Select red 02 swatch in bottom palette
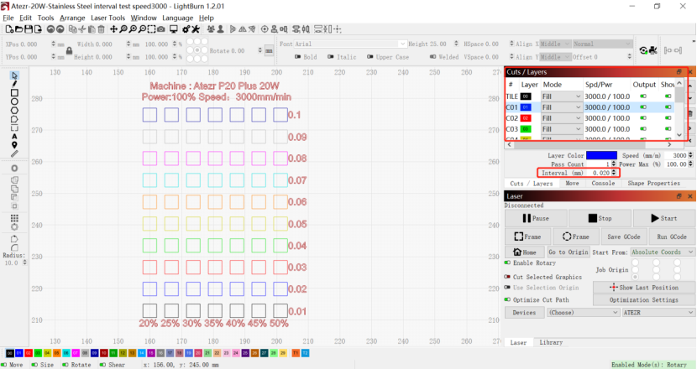The height and width of the screenshot is (369, 697). pyautogui.click(x=29, y=353)
